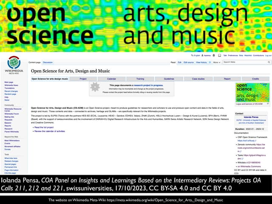This screenshot has height=204, width=272.
Task: Click the search magnifier icon in Search Meta
Action: click(x=268, y=62)
